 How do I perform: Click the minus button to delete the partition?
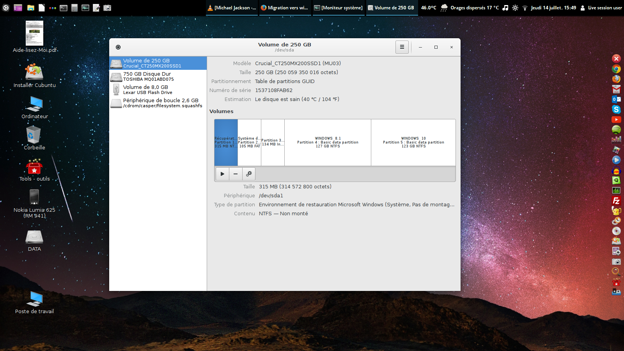pyautogui.click(x=236, y=174)
